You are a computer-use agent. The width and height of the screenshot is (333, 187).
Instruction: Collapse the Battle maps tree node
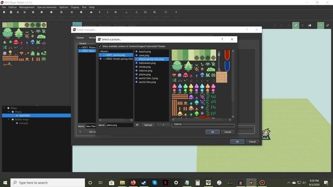coord(8,119)
